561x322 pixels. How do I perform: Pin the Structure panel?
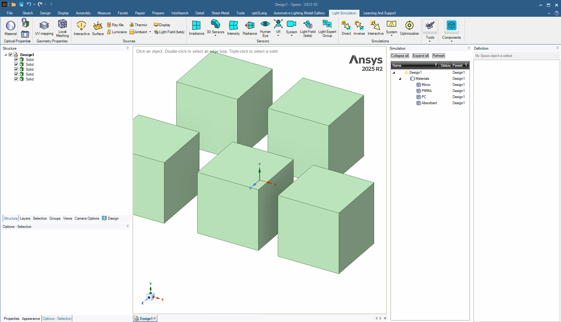point(127,48)
